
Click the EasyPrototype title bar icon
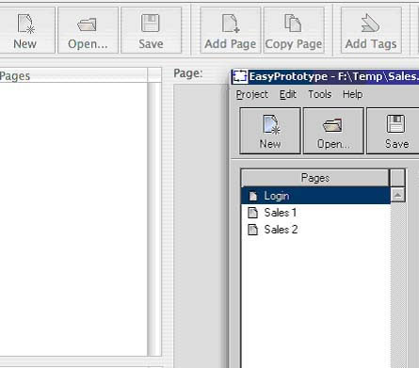(x=240, y=77)
